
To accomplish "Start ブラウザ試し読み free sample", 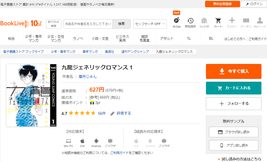I will 233,132.
